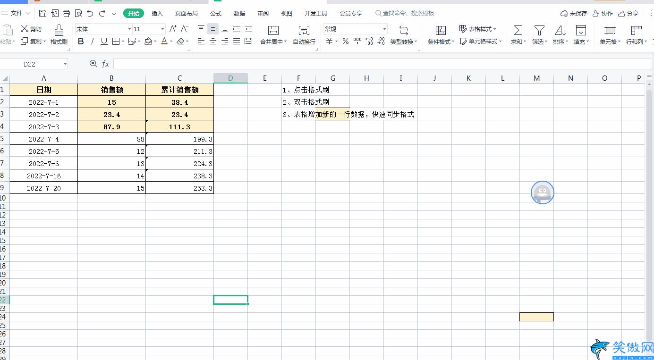Click the 未保存 (Unsaved) cloud button

tap(573, 13)
